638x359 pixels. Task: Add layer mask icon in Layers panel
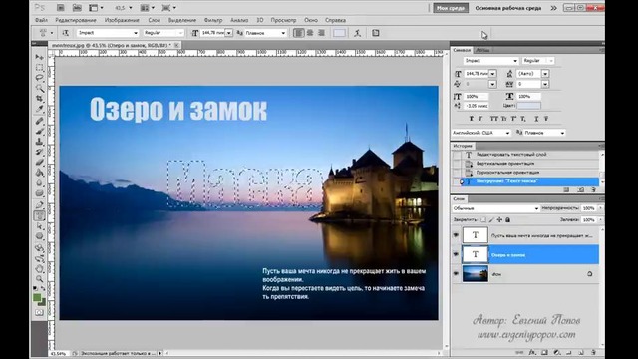pyautogui.click(x=545, y=352)
